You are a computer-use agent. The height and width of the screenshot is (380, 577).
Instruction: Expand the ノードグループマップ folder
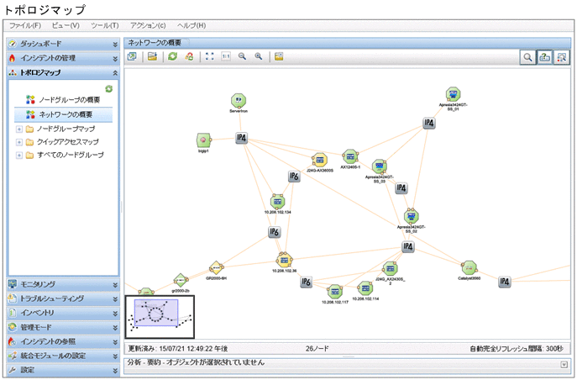pyautogui.click(x=19, y=129)
